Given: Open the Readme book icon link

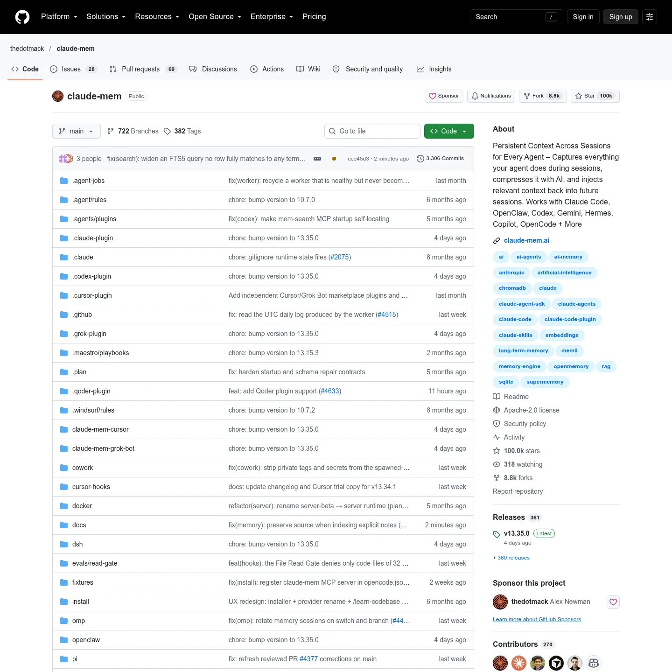Looking at the screenshot, I should (x=497, y=397).
